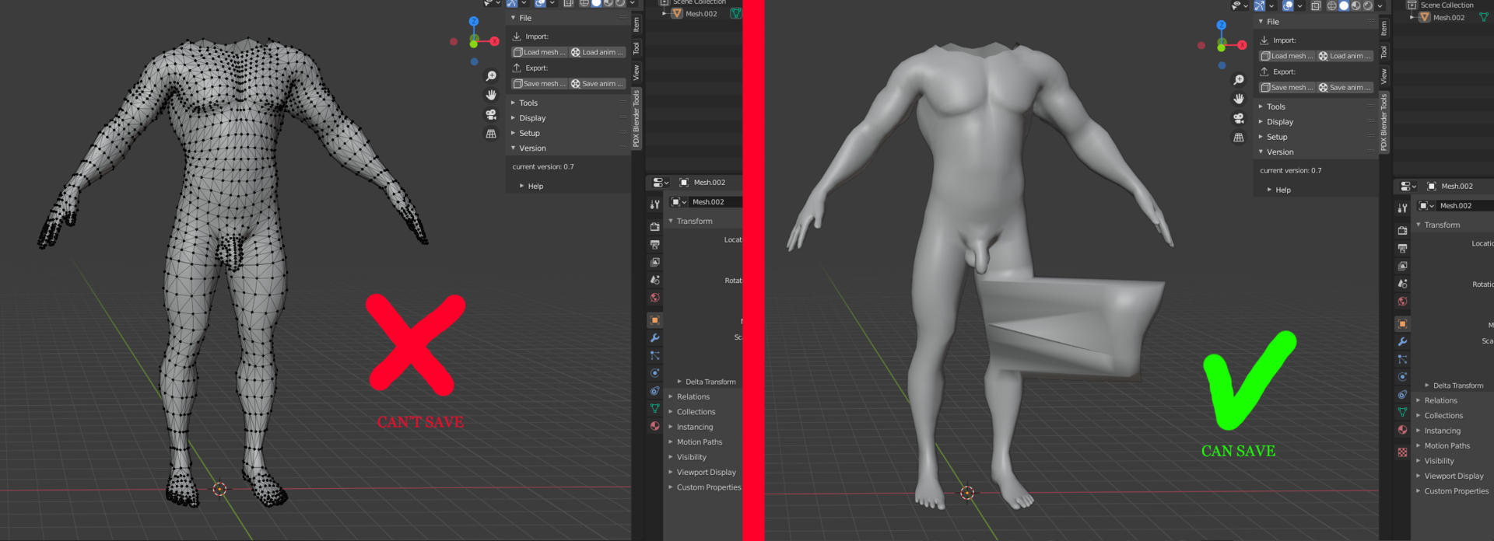Screen dimensions: 1494x541
Task: Open Texture checker tab in right properties editor
Action: tap(1402, 452)
